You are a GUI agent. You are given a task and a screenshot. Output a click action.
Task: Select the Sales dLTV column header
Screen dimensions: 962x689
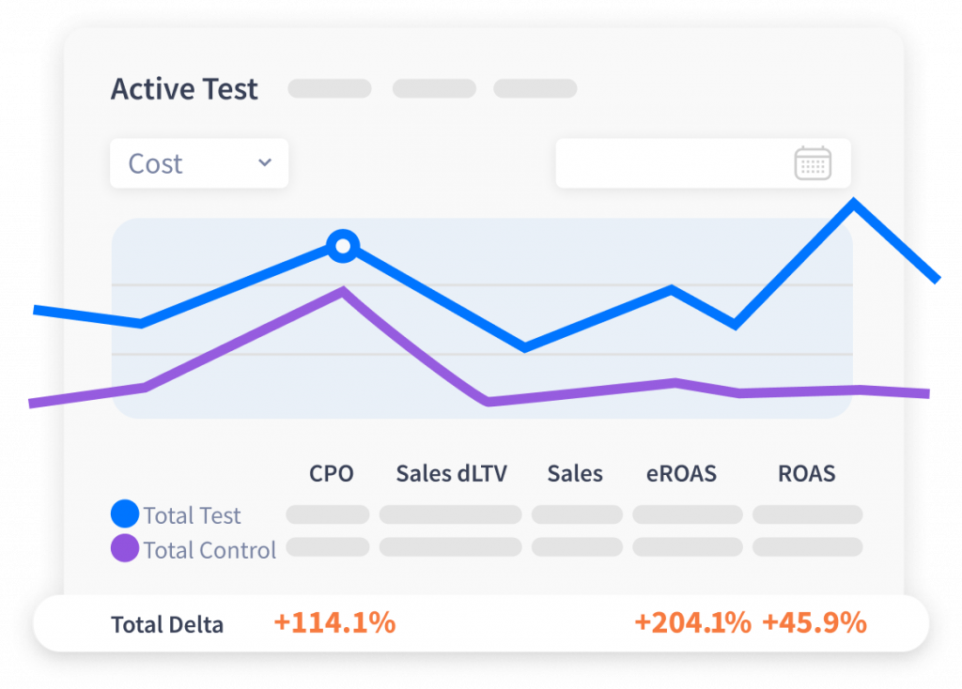(451, 474)
